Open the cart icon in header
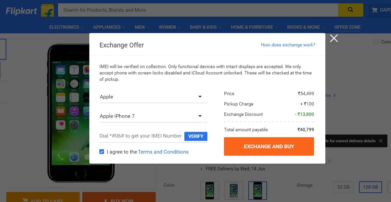 click(374, 10)
